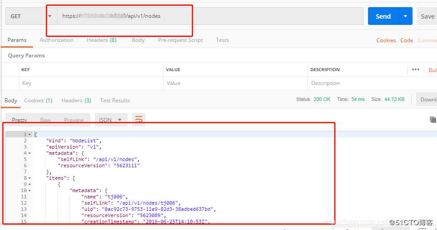Click the VALUE column header
This screenshot has width=437, height=230.
coord(173,69)
